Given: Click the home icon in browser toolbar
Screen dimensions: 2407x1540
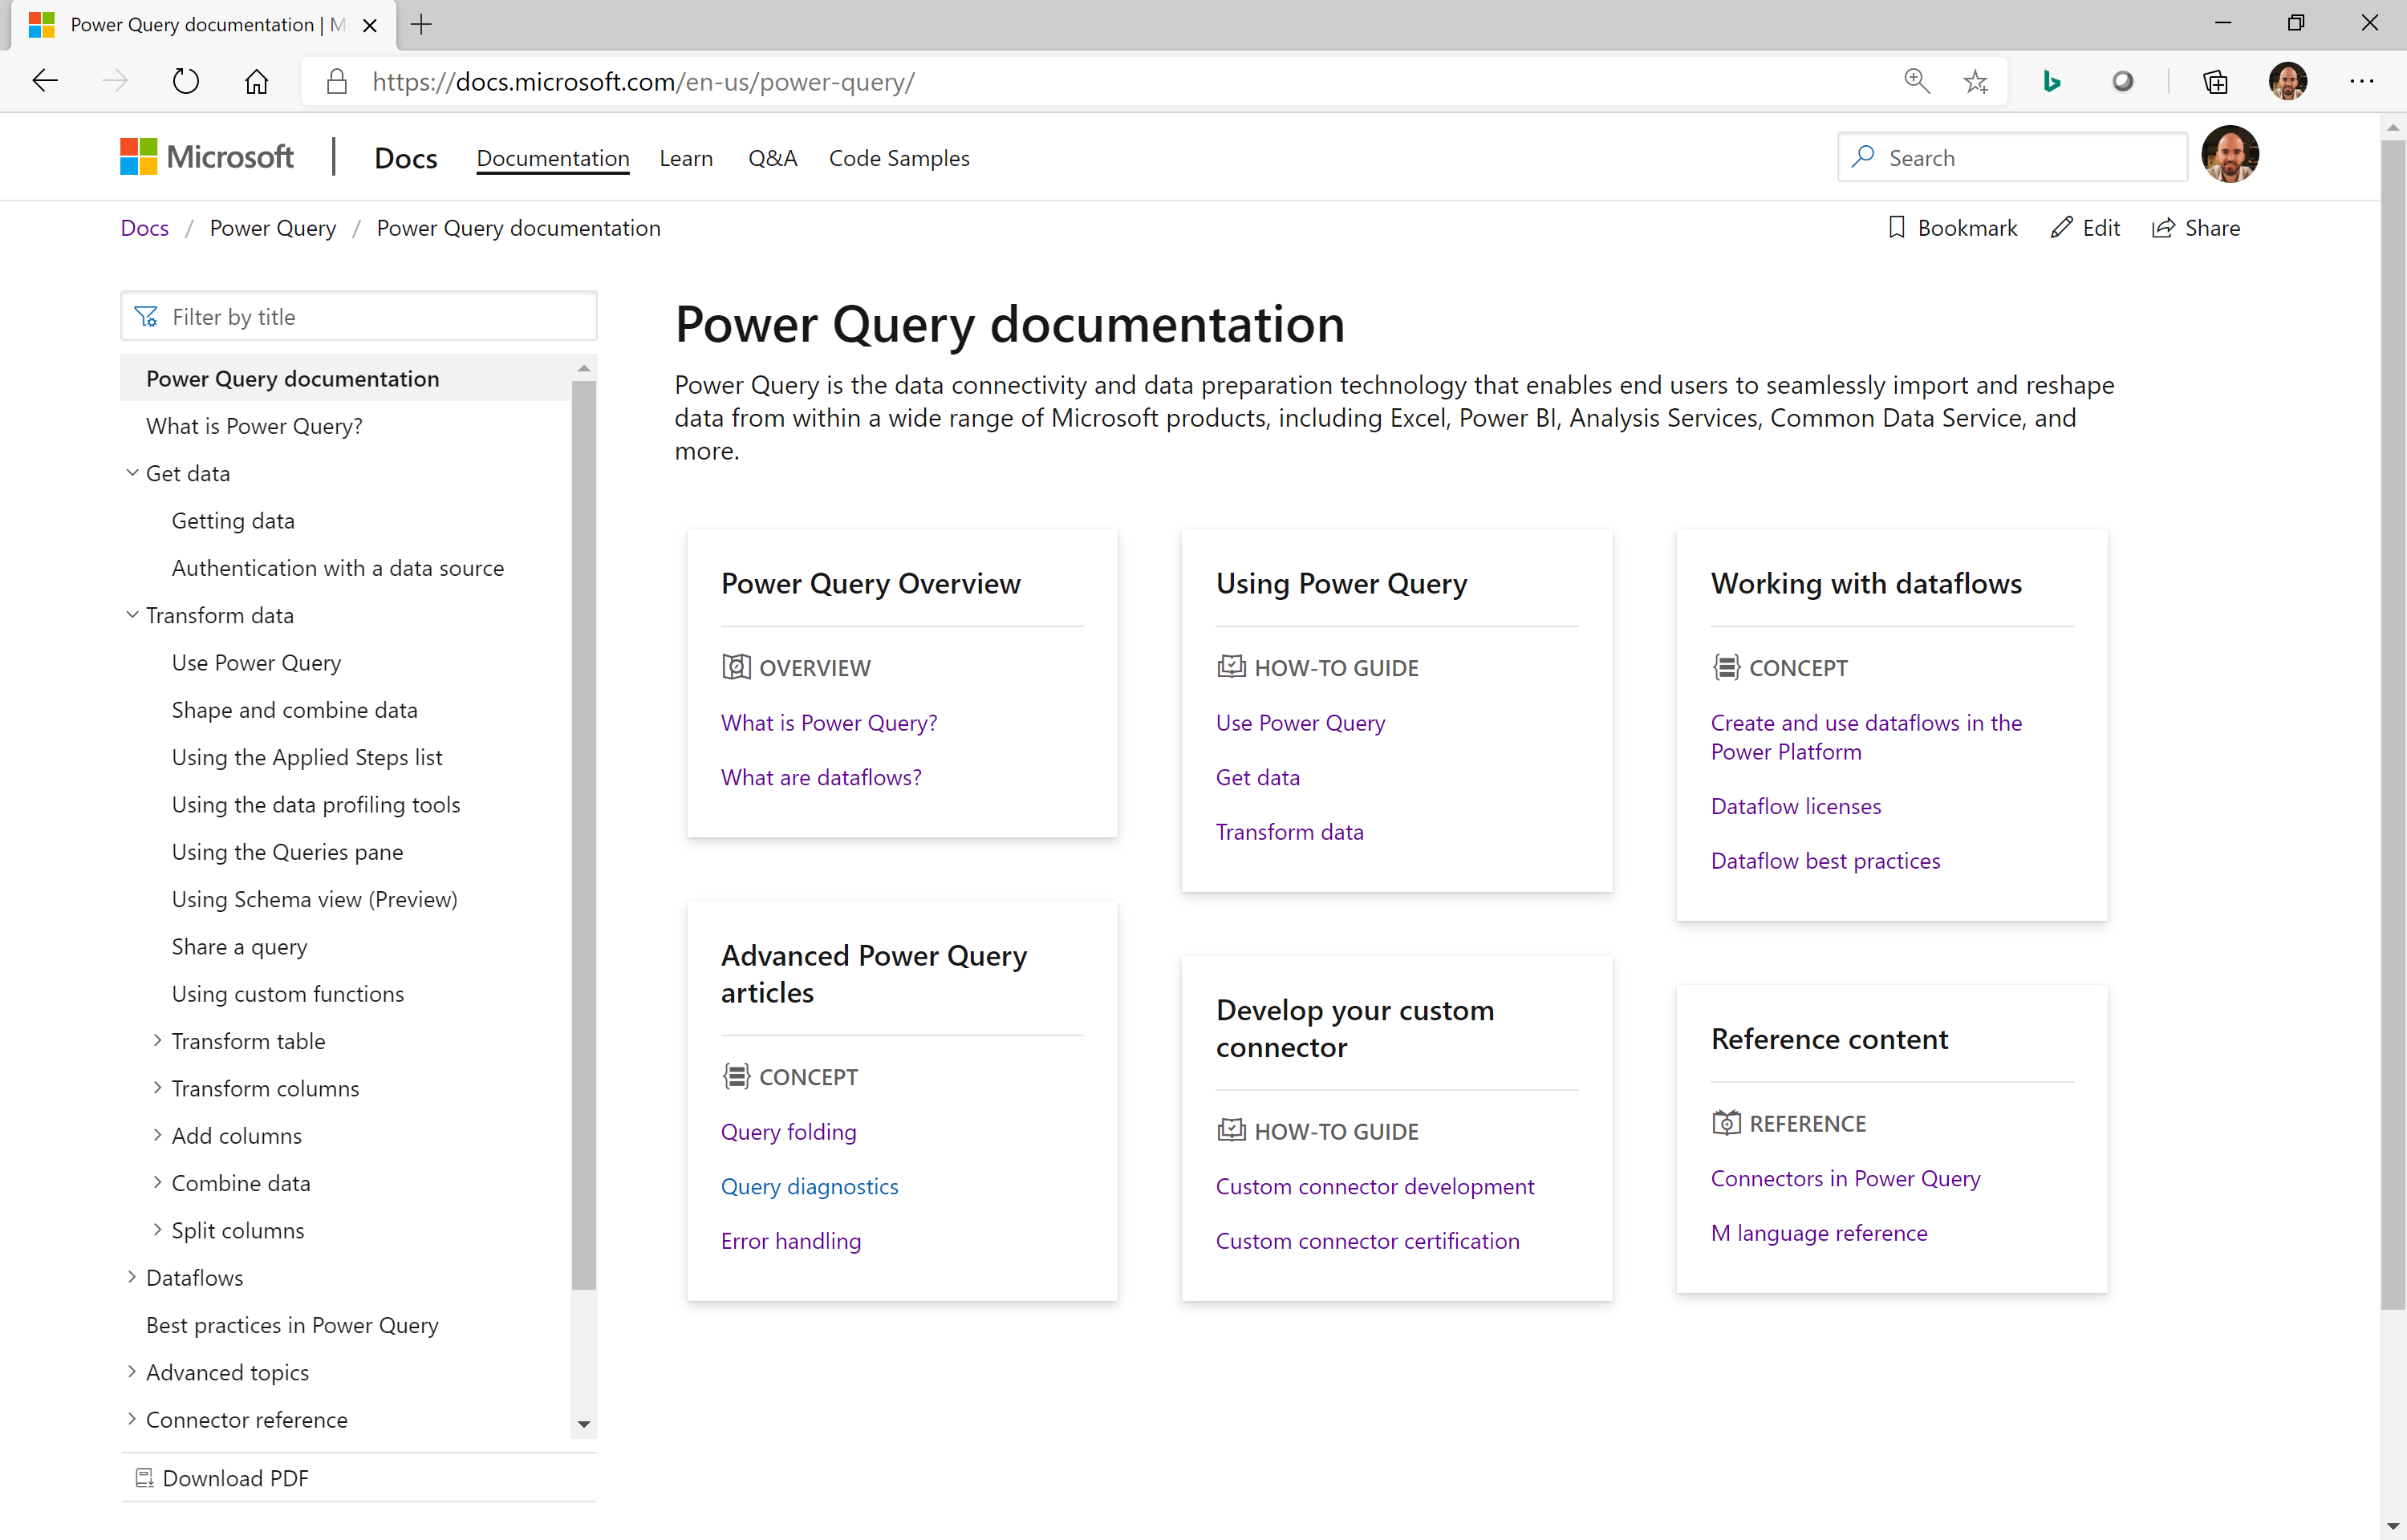Looking at the screenshot, I should pos(257,81).
